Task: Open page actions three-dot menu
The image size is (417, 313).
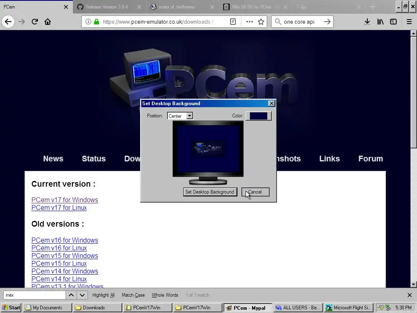Action: [250, 22]
